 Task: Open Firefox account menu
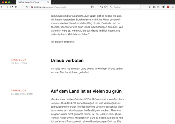(x=164, y=7)
